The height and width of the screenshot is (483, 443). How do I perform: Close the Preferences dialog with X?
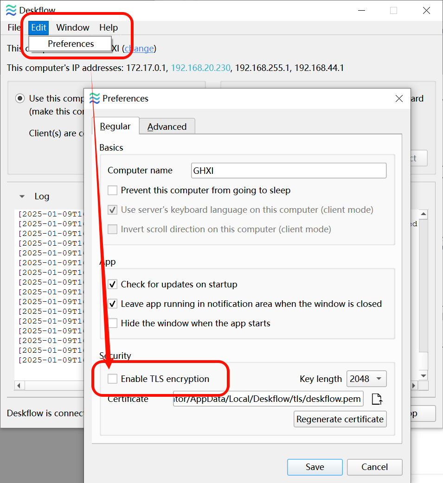point(399,99)
